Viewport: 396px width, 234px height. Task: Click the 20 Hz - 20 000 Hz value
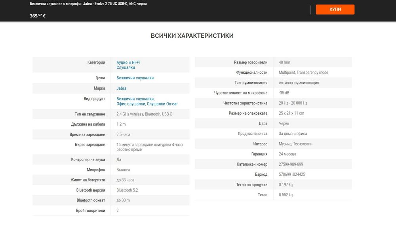[x=293, y=103]
